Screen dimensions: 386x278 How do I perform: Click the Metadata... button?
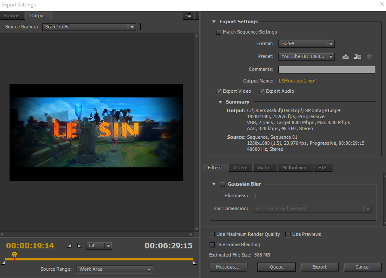[228, 267]
